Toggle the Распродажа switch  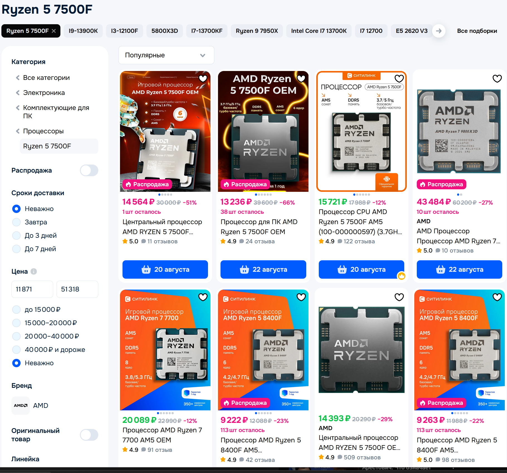(89, 170)
